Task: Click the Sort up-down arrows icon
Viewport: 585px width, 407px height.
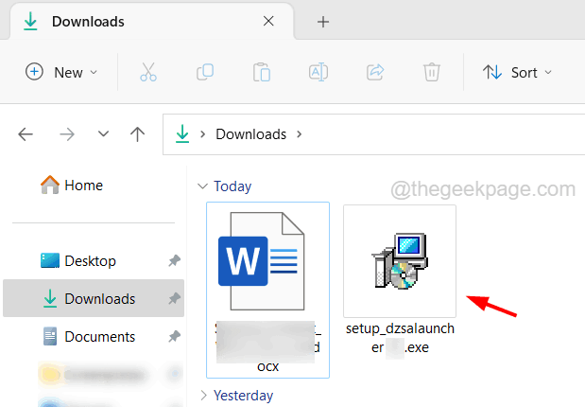Action: point(492,72)
